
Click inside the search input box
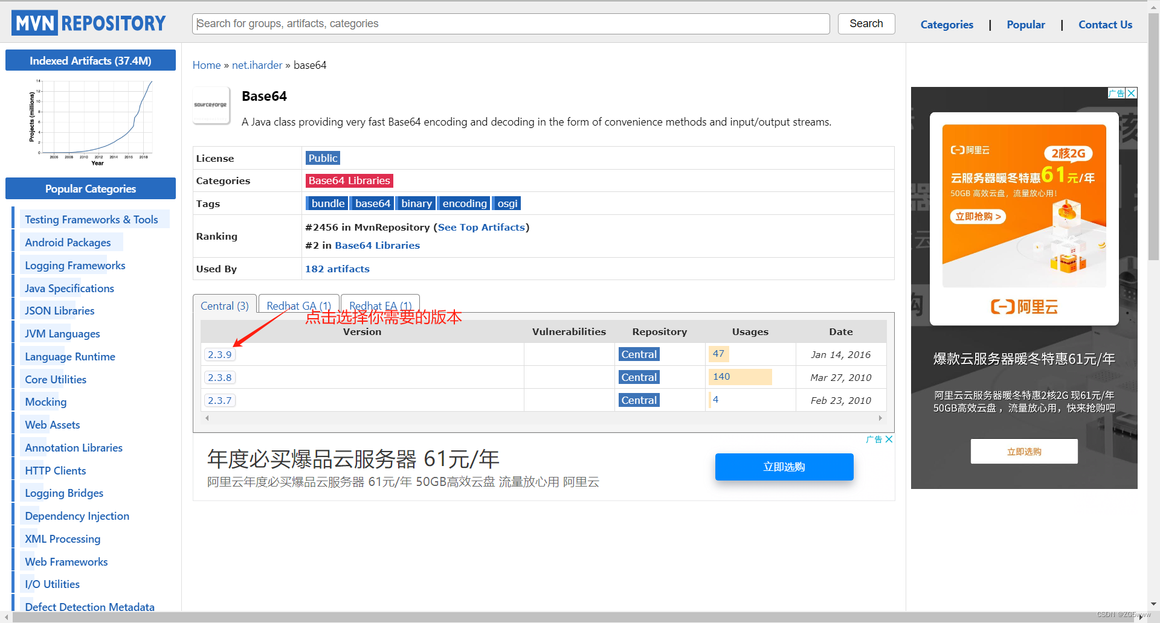pos(511,24)
